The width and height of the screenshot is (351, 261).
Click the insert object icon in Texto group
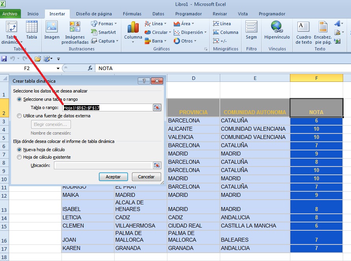point(338,41)
